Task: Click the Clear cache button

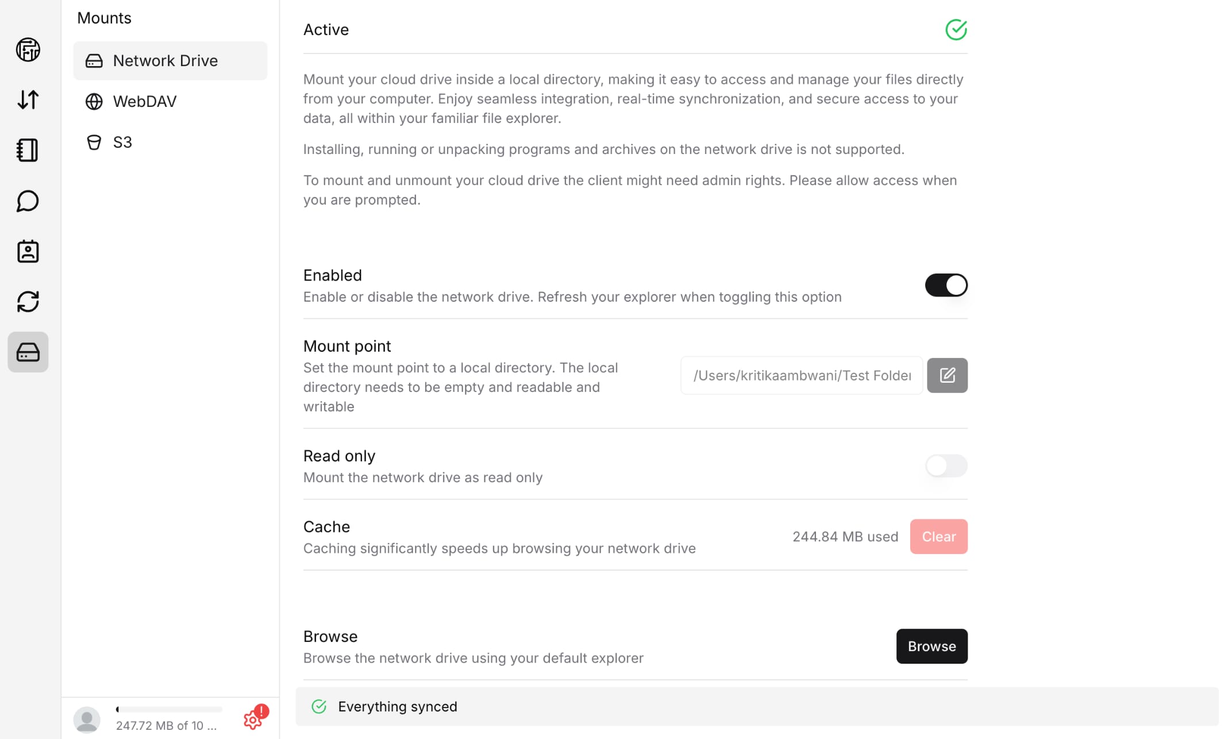Action: 938,537
